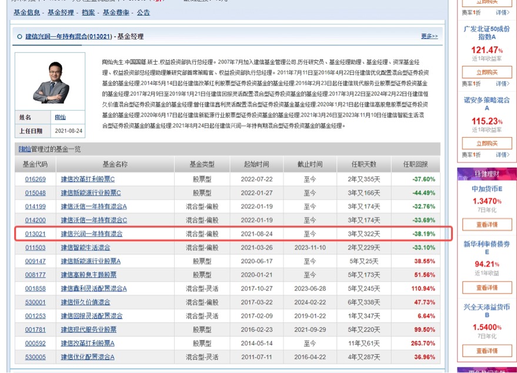Open fund code 001253
This screenshot has width=517, height=373.
tap(35, 316)
